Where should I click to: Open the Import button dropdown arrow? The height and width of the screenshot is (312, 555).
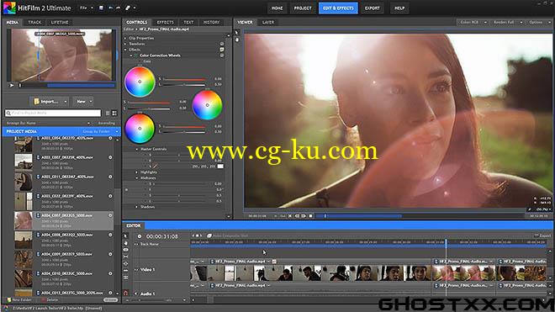pos(66,102)
